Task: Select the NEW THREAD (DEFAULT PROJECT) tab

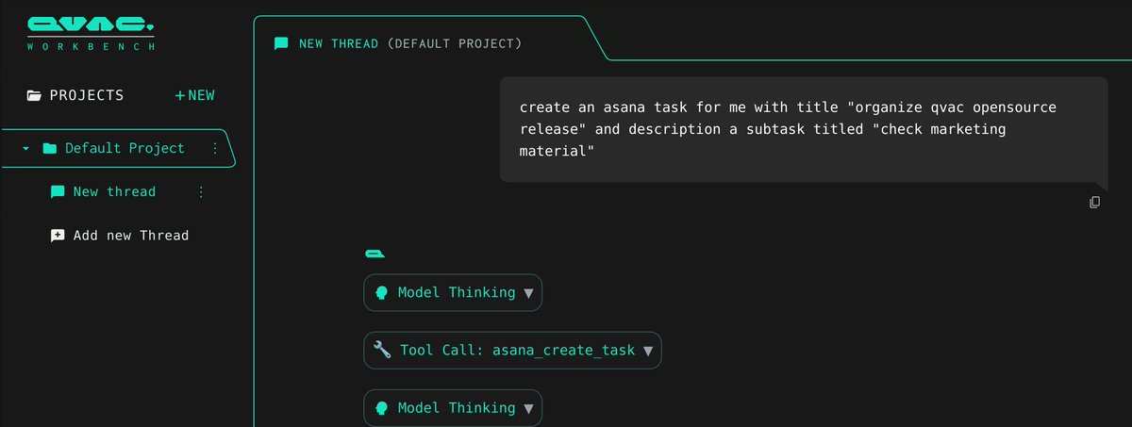Action: (x=409, y=43)
